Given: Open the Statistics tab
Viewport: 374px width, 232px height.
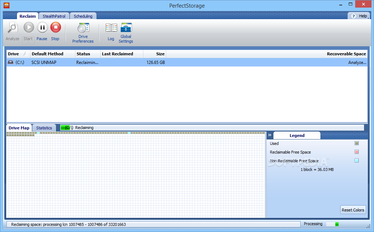Looking at the screenshot, I should point(44,128).
